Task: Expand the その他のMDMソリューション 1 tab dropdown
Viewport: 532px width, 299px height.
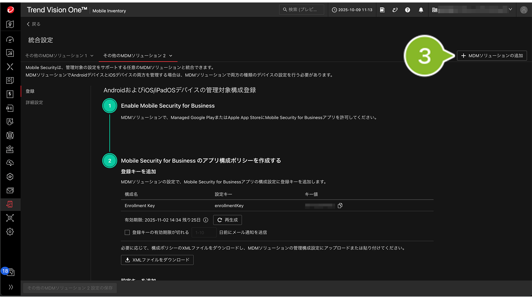Action: [92, 56]
